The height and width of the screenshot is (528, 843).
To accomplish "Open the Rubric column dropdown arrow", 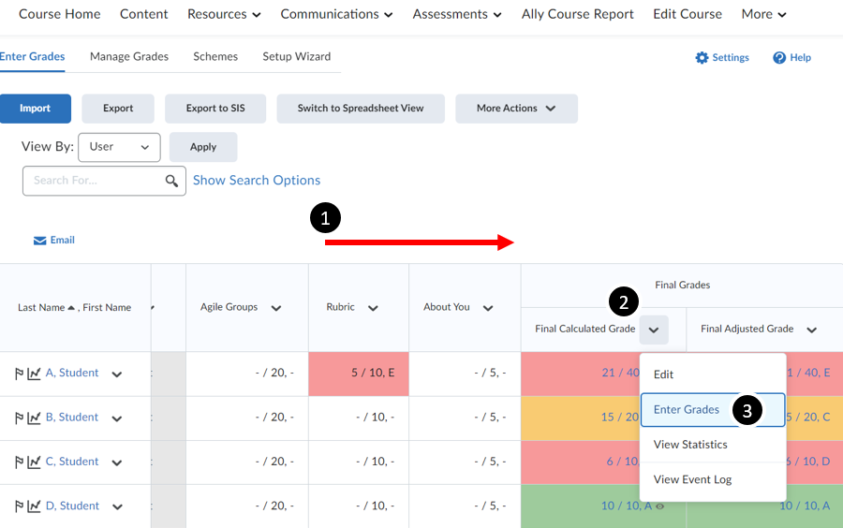I will click(x=373, y=308).
